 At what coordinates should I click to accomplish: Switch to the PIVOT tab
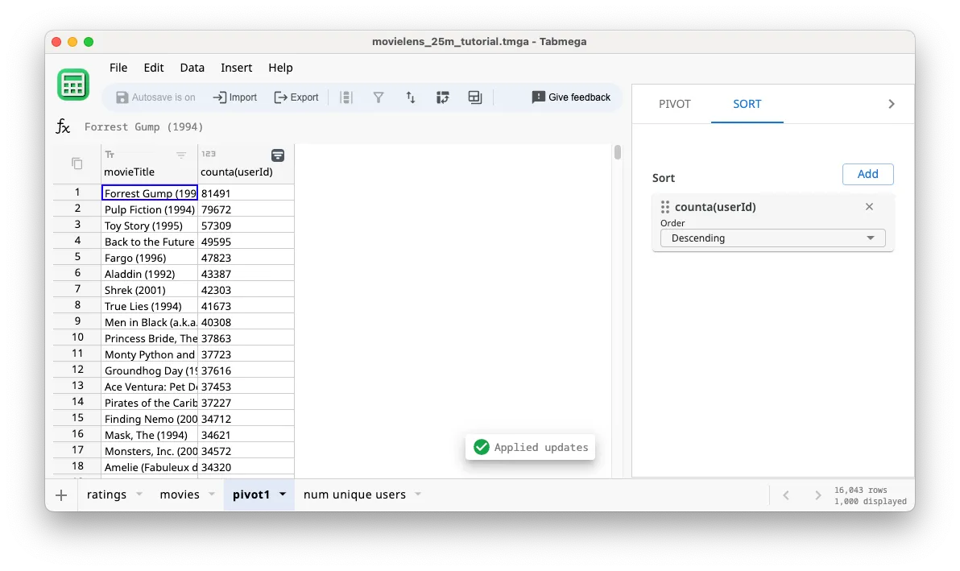(673, 104)
